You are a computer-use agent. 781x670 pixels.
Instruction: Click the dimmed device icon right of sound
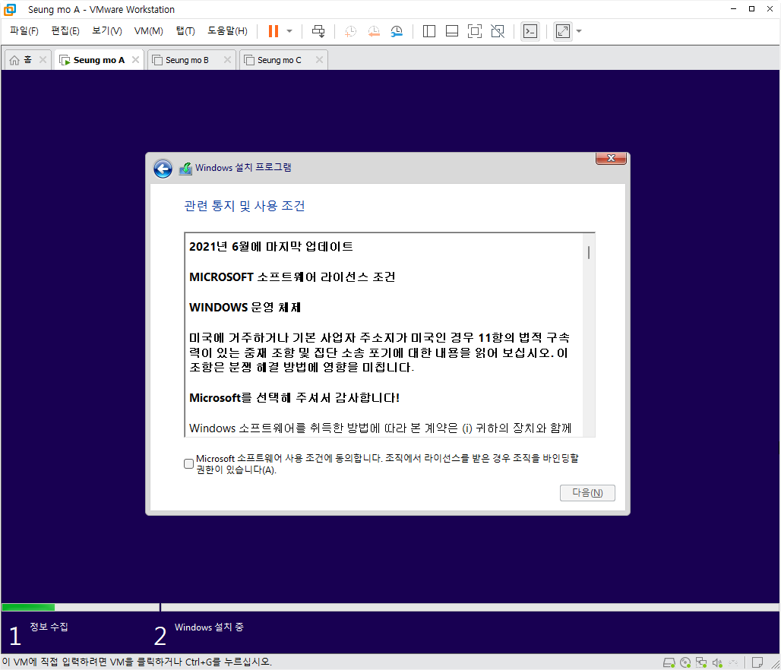(733, 662)
